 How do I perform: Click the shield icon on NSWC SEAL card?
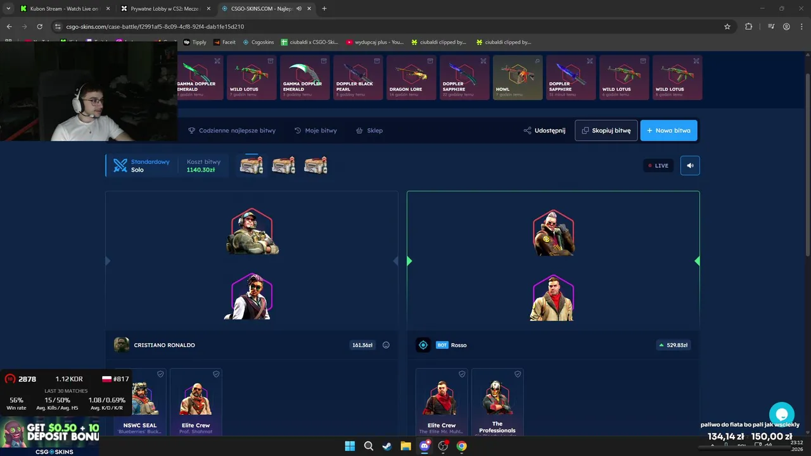[x=160, y=374]
